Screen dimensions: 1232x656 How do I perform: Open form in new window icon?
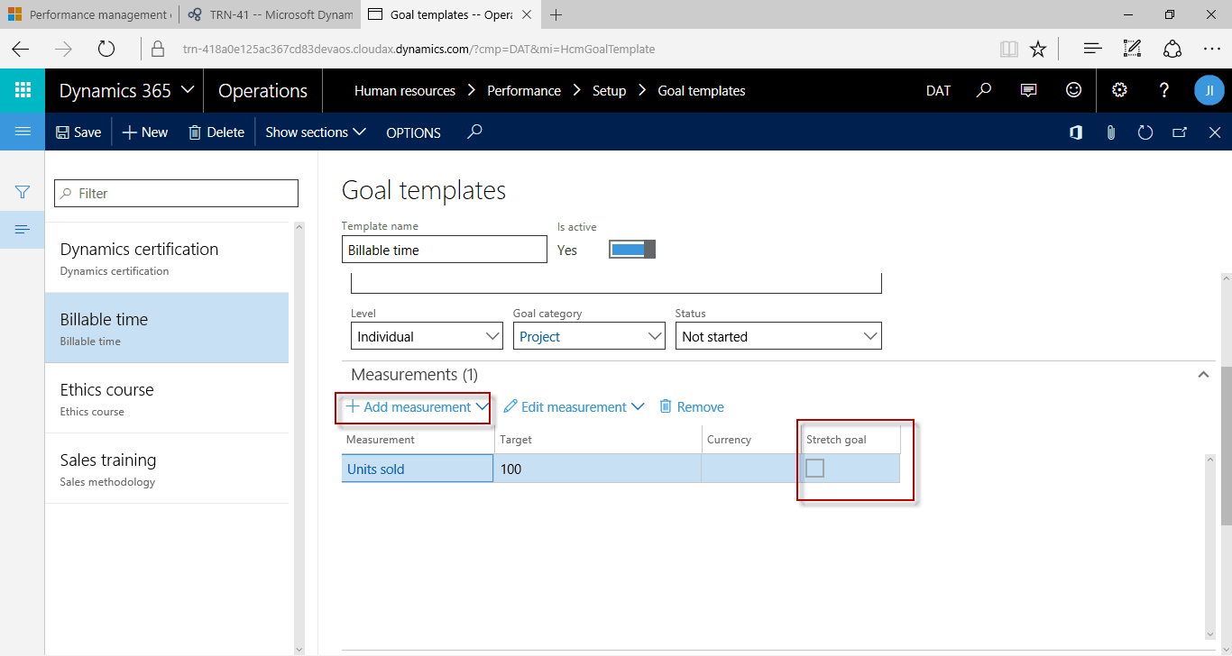1180,132
